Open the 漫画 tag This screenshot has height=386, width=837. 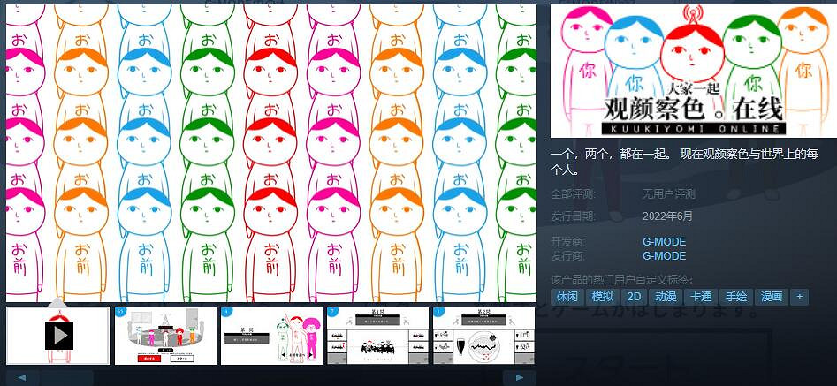[772, 297]
